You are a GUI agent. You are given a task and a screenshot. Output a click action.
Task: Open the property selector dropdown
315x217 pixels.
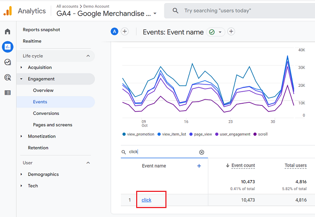tap(154, 14)
